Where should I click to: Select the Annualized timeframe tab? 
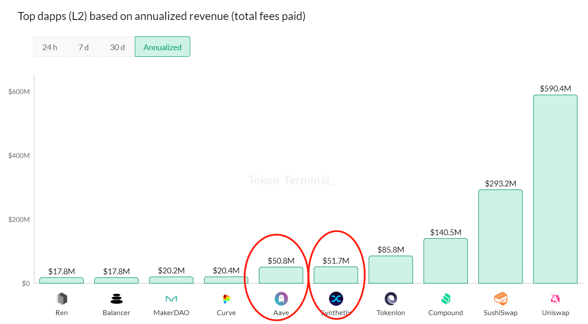coord(162,47)
